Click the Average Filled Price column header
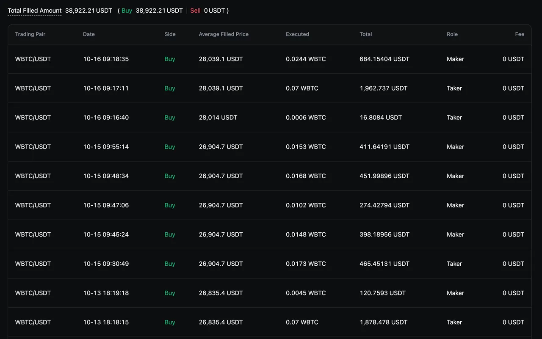The width and height of the screenshot is (542, 339). click(x=224, y=34)
